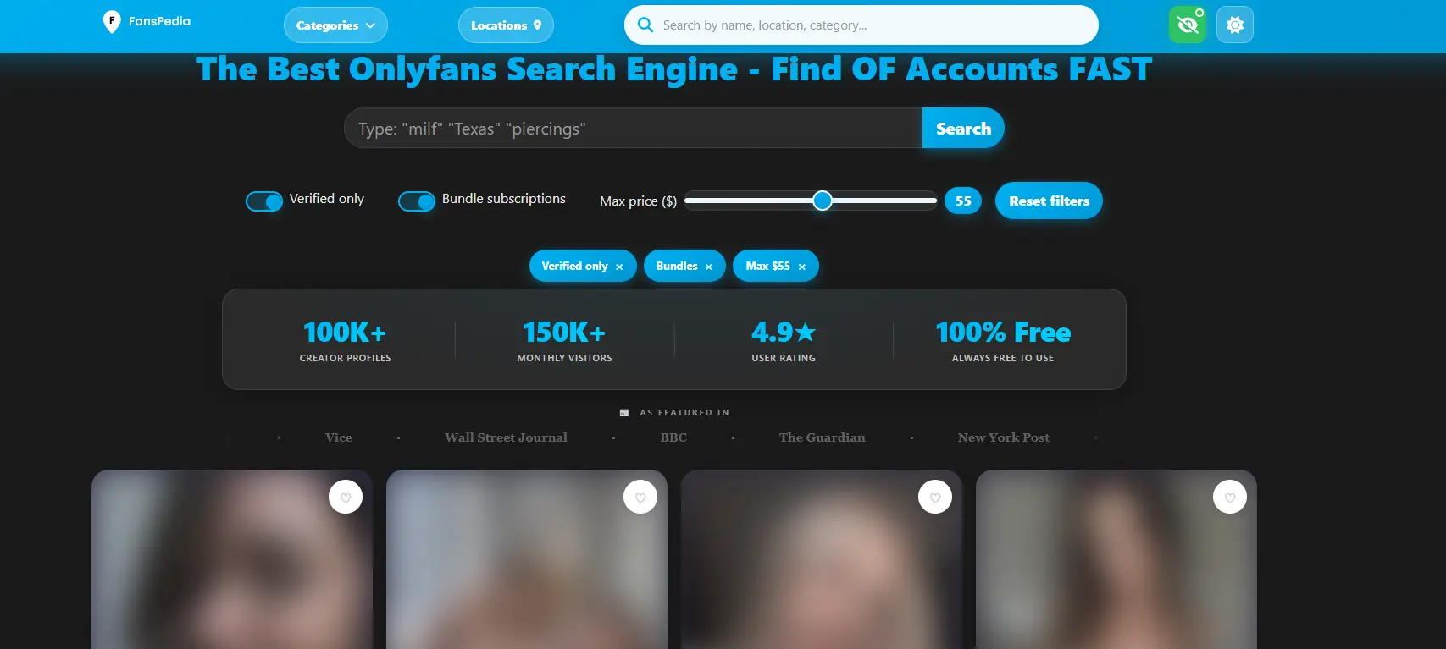Click The Guardian featured label
Screen dimensions: 1446x649
[823, 437]
